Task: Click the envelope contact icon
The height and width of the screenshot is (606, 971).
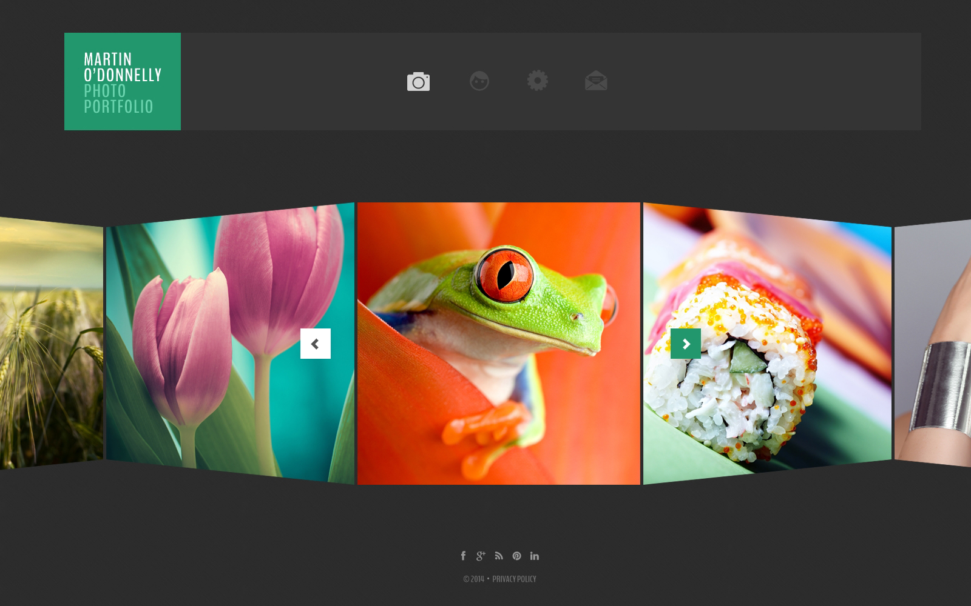Action: point(596,81)
